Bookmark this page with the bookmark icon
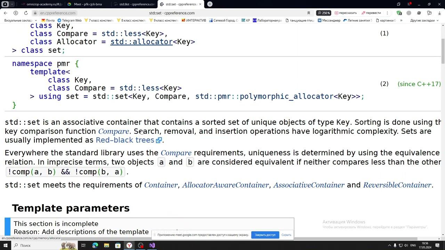The width and height of the screenshot is (445, 250). click(308, 13)
